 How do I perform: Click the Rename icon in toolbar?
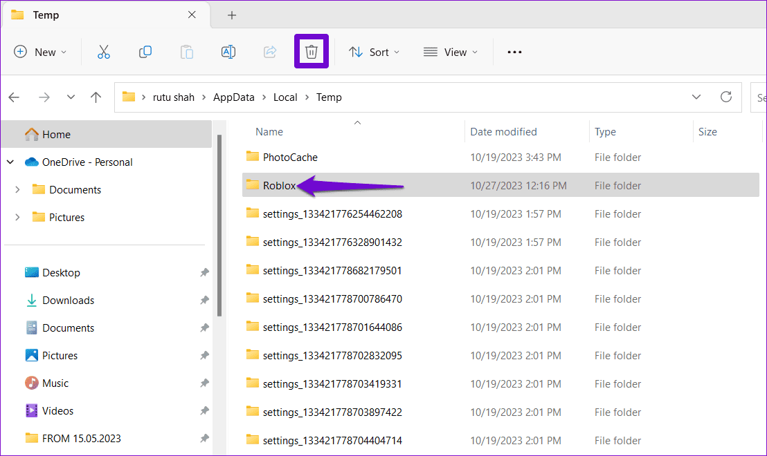(x=228, y=52)
